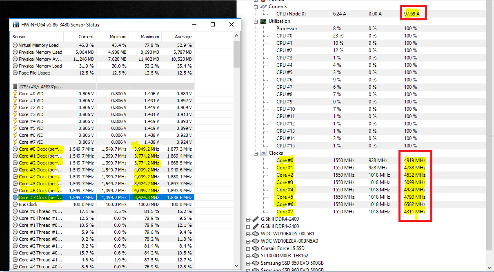This screenshot has height=272, width=494.
Task: Click the Utilization category icon in the tree
Action: click(x=264, y=21)
